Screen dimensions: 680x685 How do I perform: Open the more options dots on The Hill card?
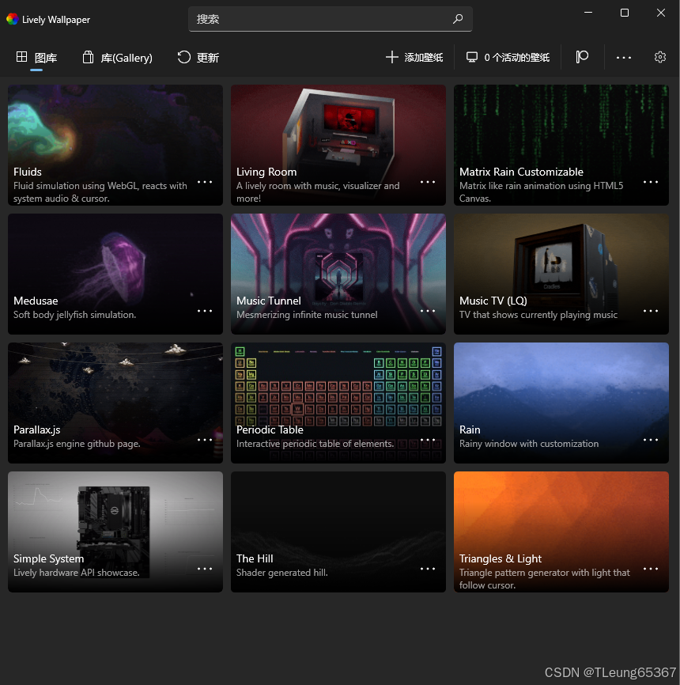pyautogui.click(x=428, y=569)
